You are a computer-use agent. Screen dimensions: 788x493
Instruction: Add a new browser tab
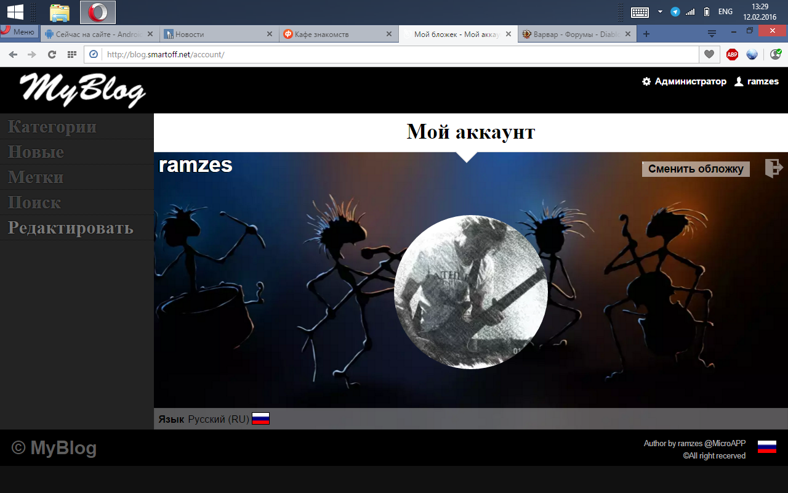646,34
